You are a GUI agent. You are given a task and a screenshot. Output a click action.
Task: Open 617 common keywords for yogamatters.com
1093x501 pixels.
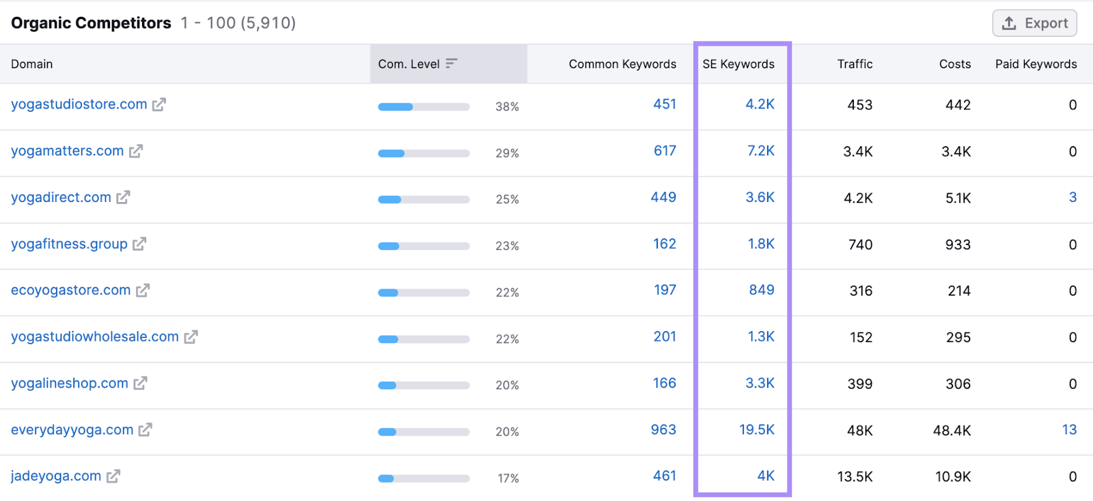coord(665,151)
